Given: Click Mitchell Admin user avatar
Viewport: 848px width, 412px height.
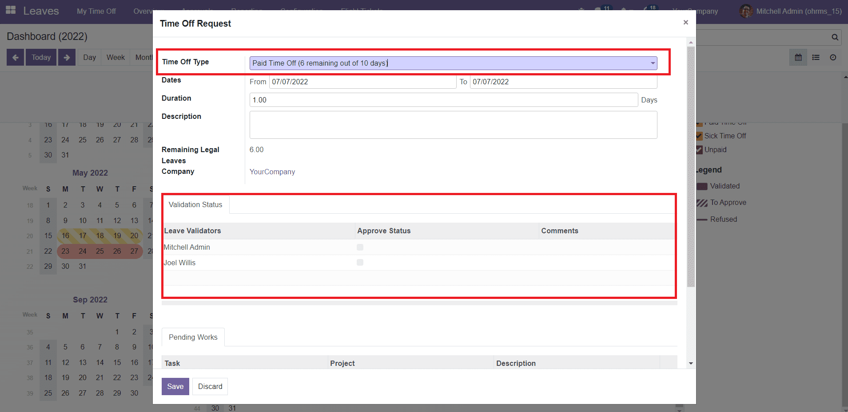Looking at the screenshot, I should pos(746,11).
